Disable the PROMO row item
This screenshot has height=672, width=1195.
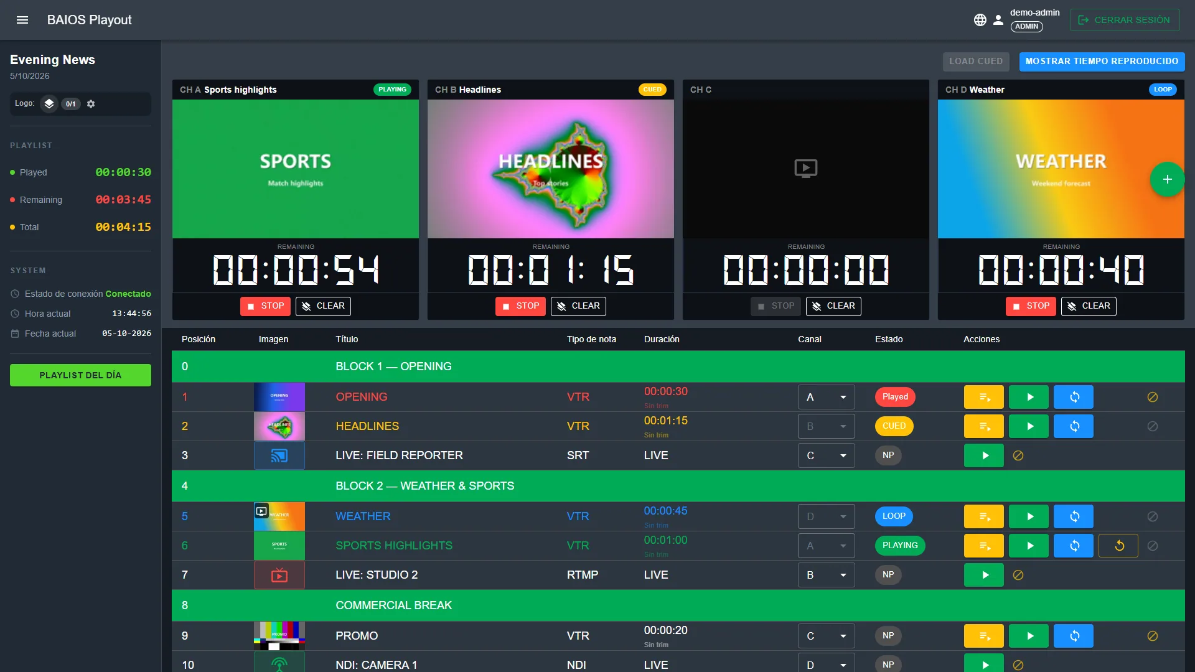(1153, 636)
